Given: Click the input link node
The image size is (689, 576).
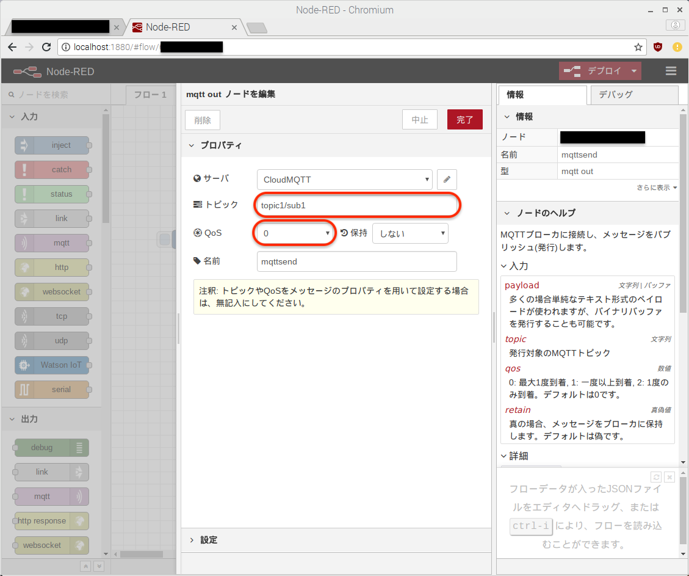Looking at the screenshot, I should [52, 219].
